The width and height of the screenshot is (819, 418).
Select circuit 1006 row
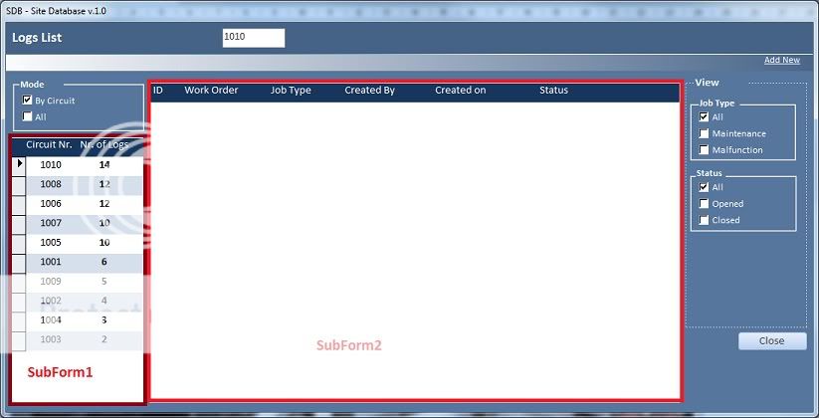pos(51,203)
